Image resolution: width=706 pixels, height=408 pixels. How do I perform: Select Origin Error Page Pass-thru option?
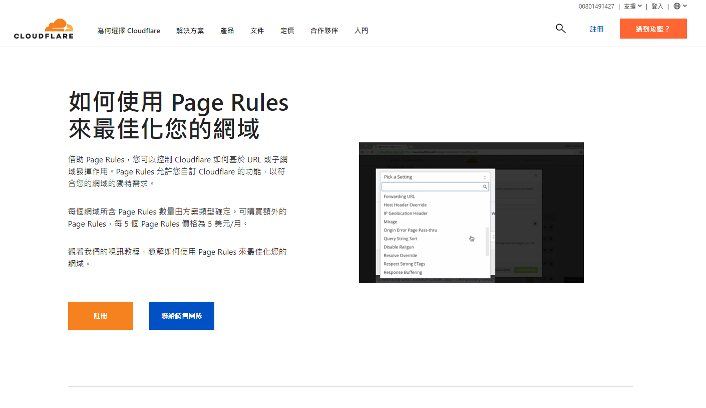tap(410, 230)
